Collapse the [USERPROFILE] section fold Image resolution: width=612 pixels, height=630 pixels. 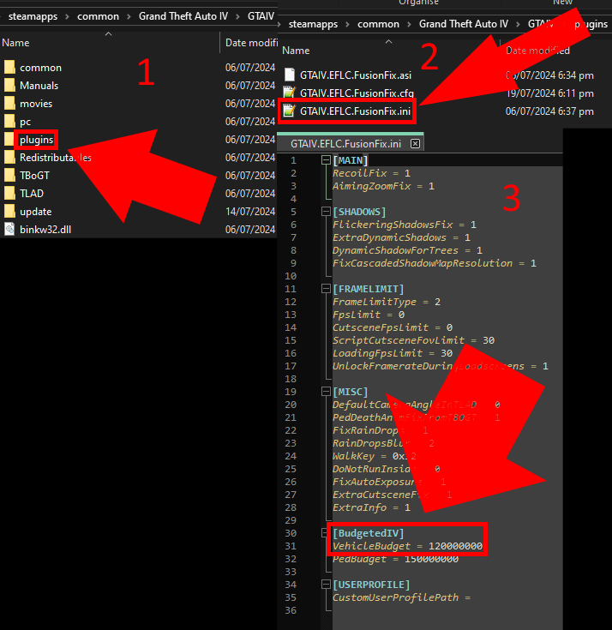[326, 585]
